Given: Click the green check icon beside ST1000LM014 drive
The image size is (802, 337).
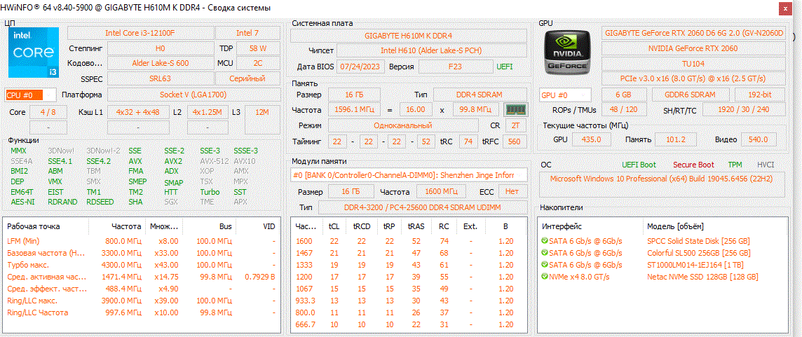Looking at the screenshot, I should point(544,265).
